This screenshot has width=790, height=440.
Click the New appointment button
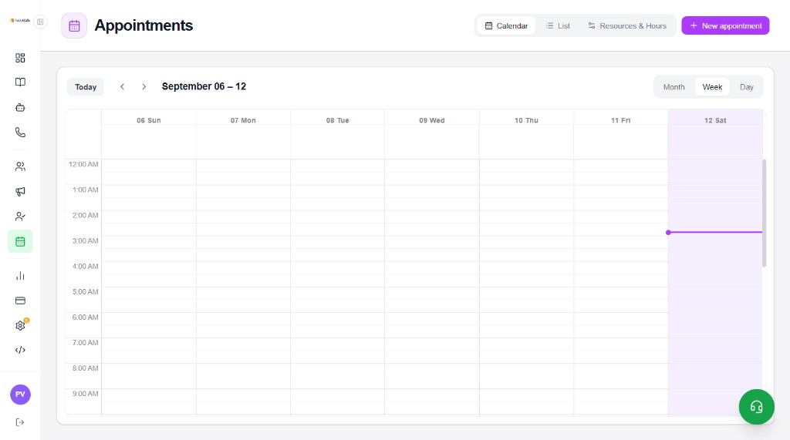pyautogui.click(x=725, y=25)
